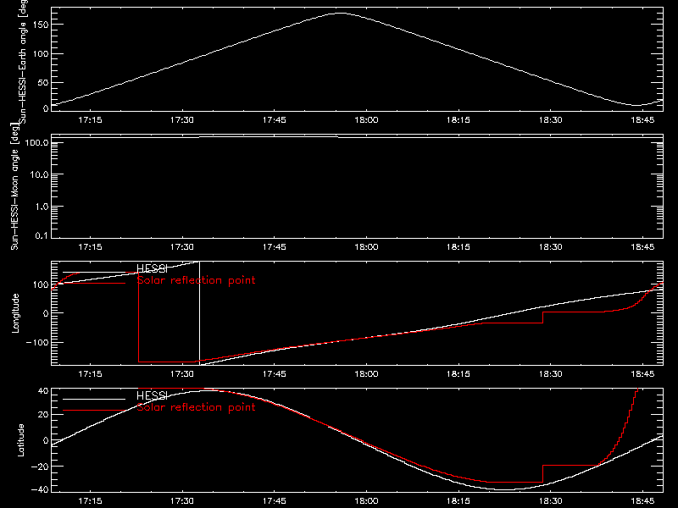Click 'Solar reflection point' legend text in Latitude plot
Image resolution: width=678 pixels, height=508 pixels.
click(x=196, y=407)
